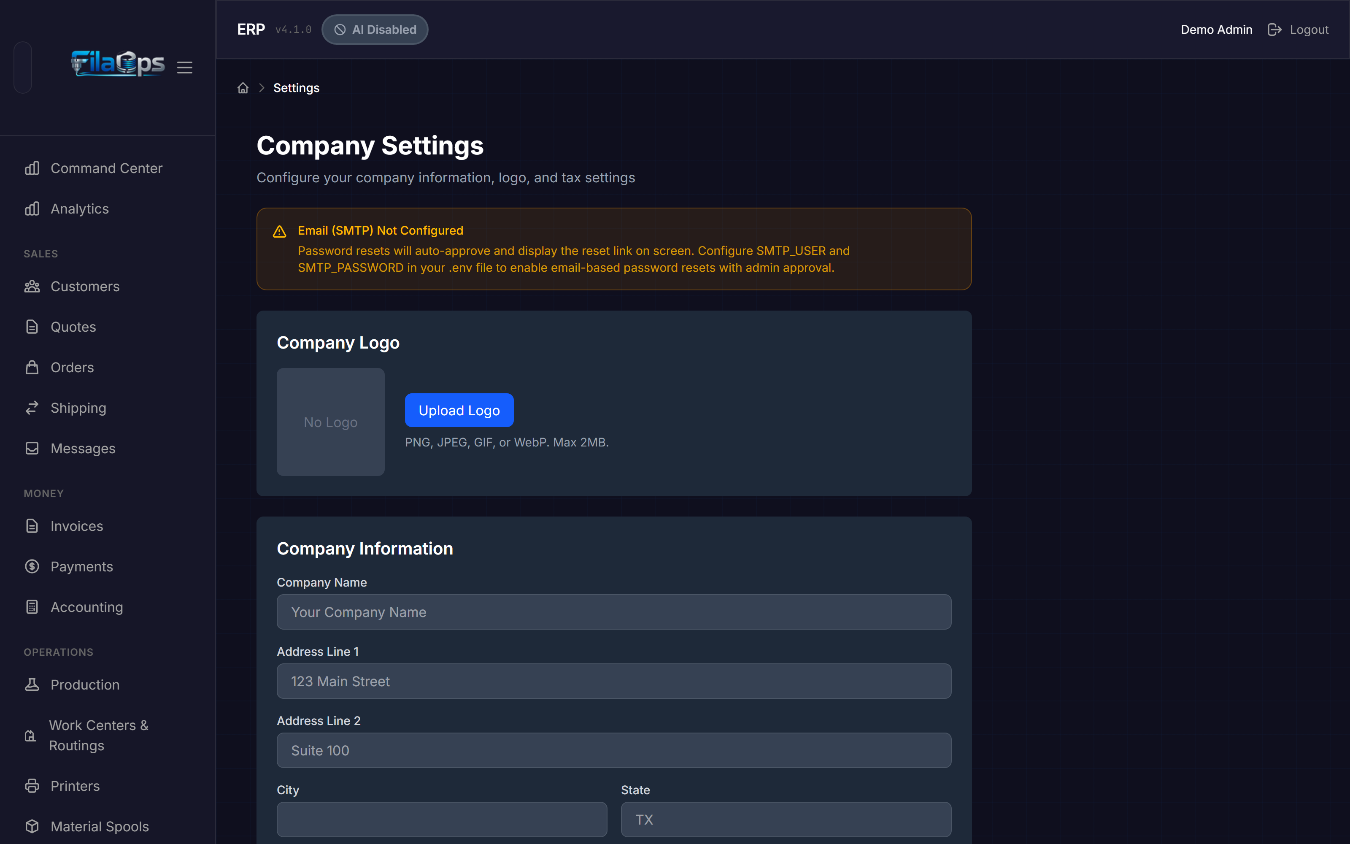
Task: Open Production under Operations
Action: tap(108, 684)
